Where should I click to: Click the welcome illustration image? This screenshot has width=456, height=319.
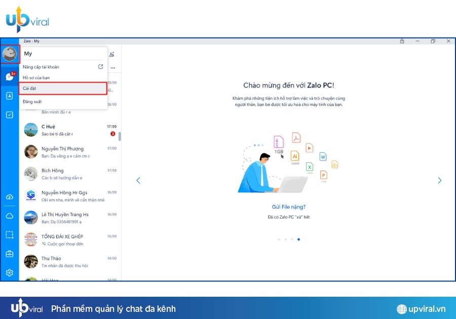(x=288, y=163)
